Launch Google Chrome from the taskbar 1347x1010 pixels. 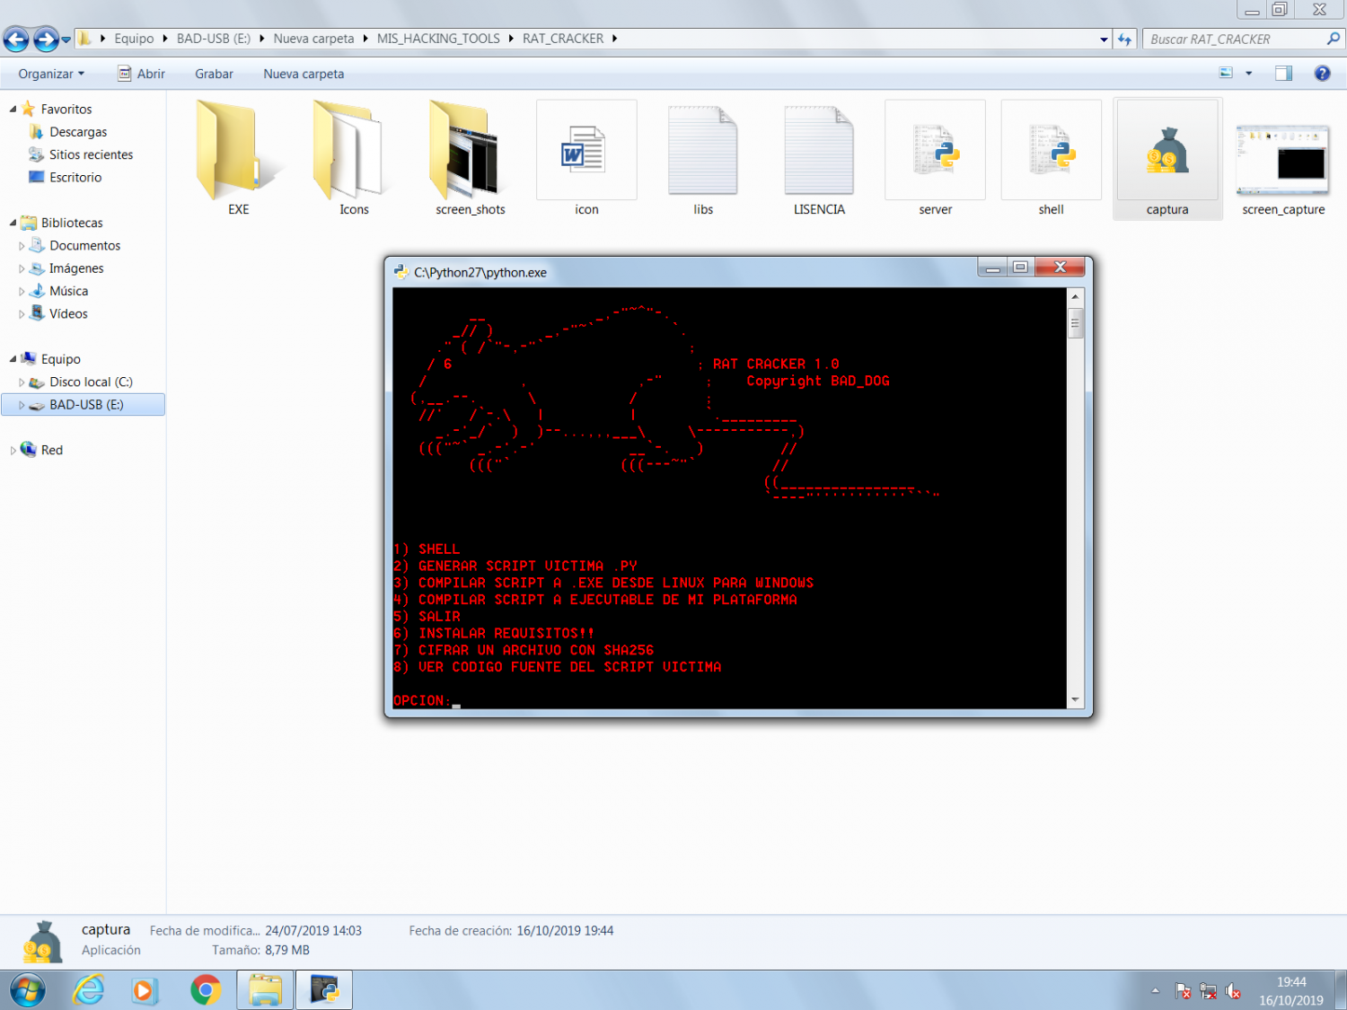pyautogui.click(x=206, y=990)
